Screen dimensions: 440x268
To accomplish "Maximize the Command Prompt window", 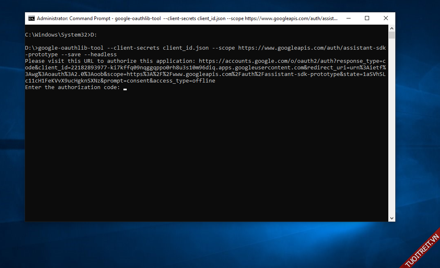I will pyautogui.click(x=367, y=18).
